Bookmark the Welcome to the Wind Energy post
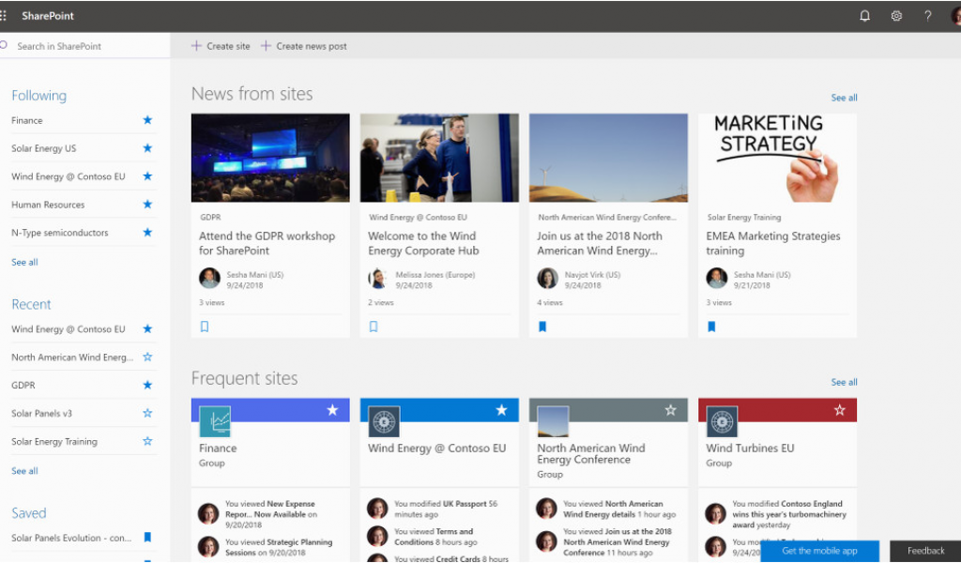The image size is (961, 563). click(374, 327)
